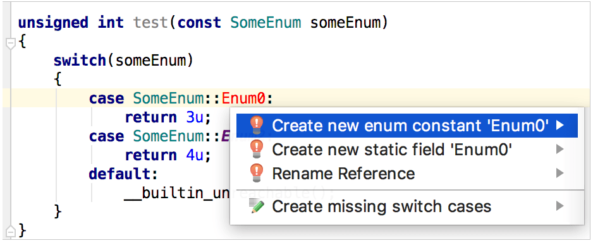
Task: Click the fold marker at the function's closing brace
Action: [11, 230]
